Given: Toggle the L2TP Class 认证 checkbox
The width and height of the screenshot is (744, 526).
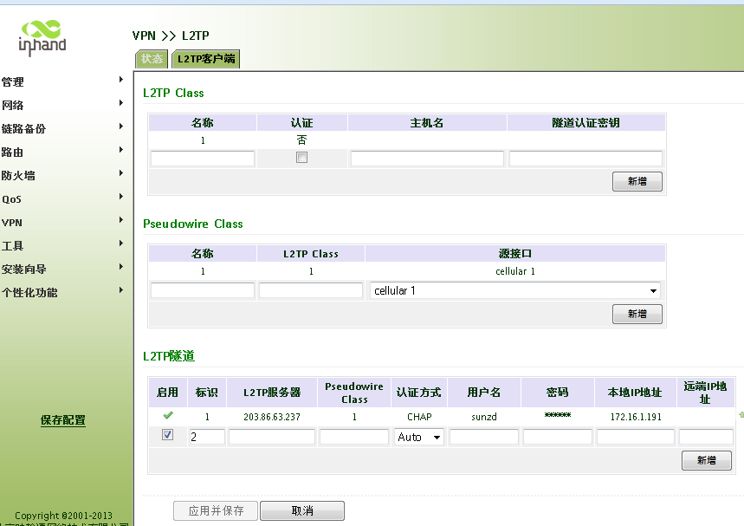Looking at the screenshot, I should [301, 158].
